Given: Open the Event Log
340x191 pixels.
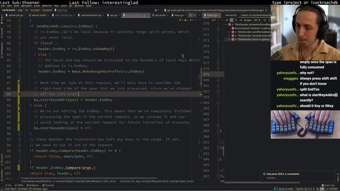Looking at the screenshot, I should click(x=328, y=185).
